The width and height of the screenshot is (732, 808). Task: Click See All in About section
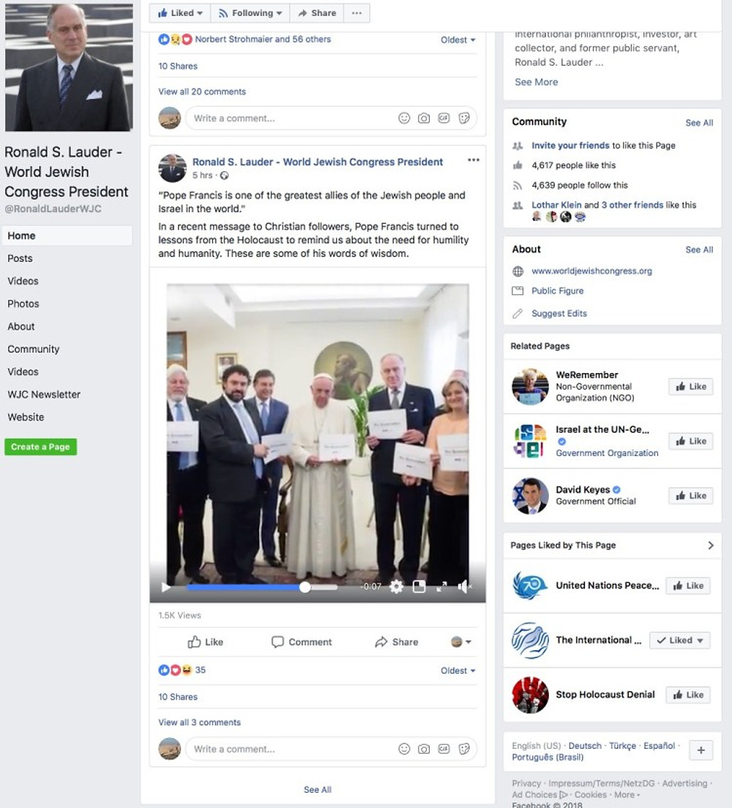pyautogui.click(x=699, y=250)
